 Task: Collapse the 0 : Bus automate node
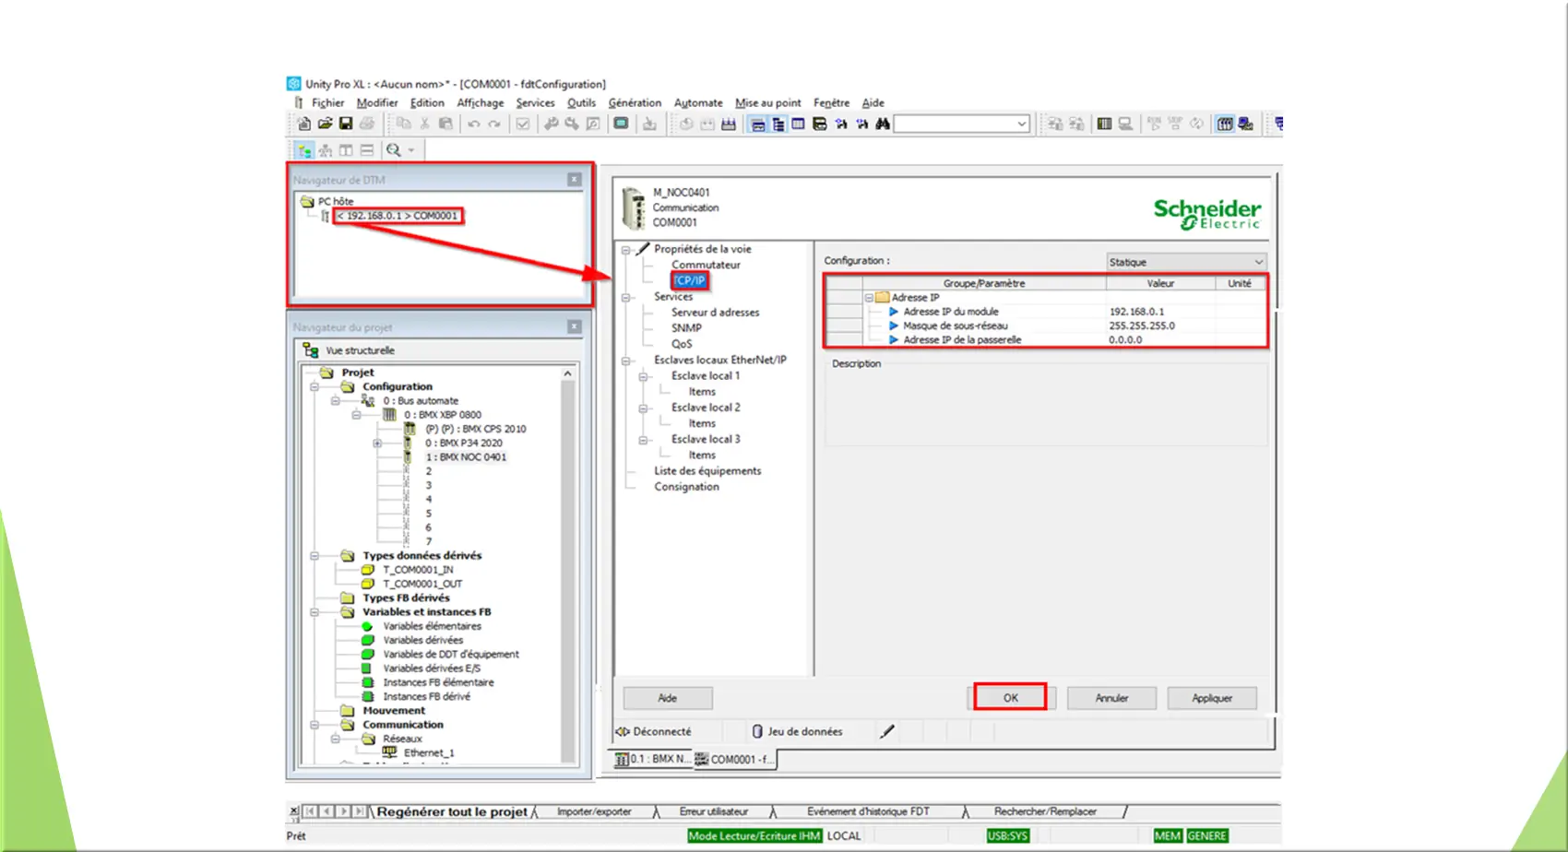[x=336, y=400]
